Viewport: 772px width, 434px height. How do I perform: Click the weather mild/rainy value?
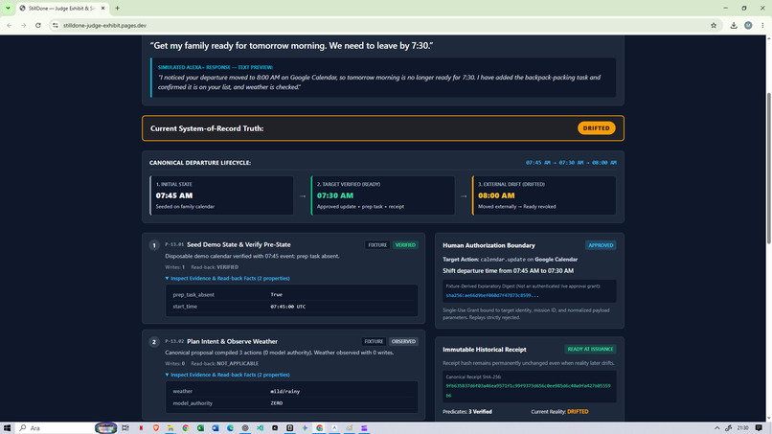[x=285, y=391]
